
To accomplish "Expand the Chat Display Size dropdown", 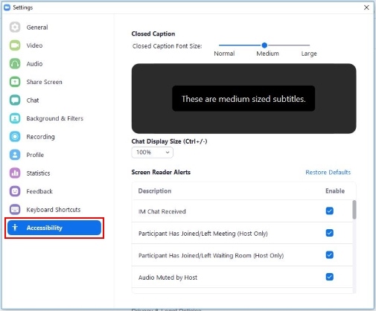I will click(152, 153).
